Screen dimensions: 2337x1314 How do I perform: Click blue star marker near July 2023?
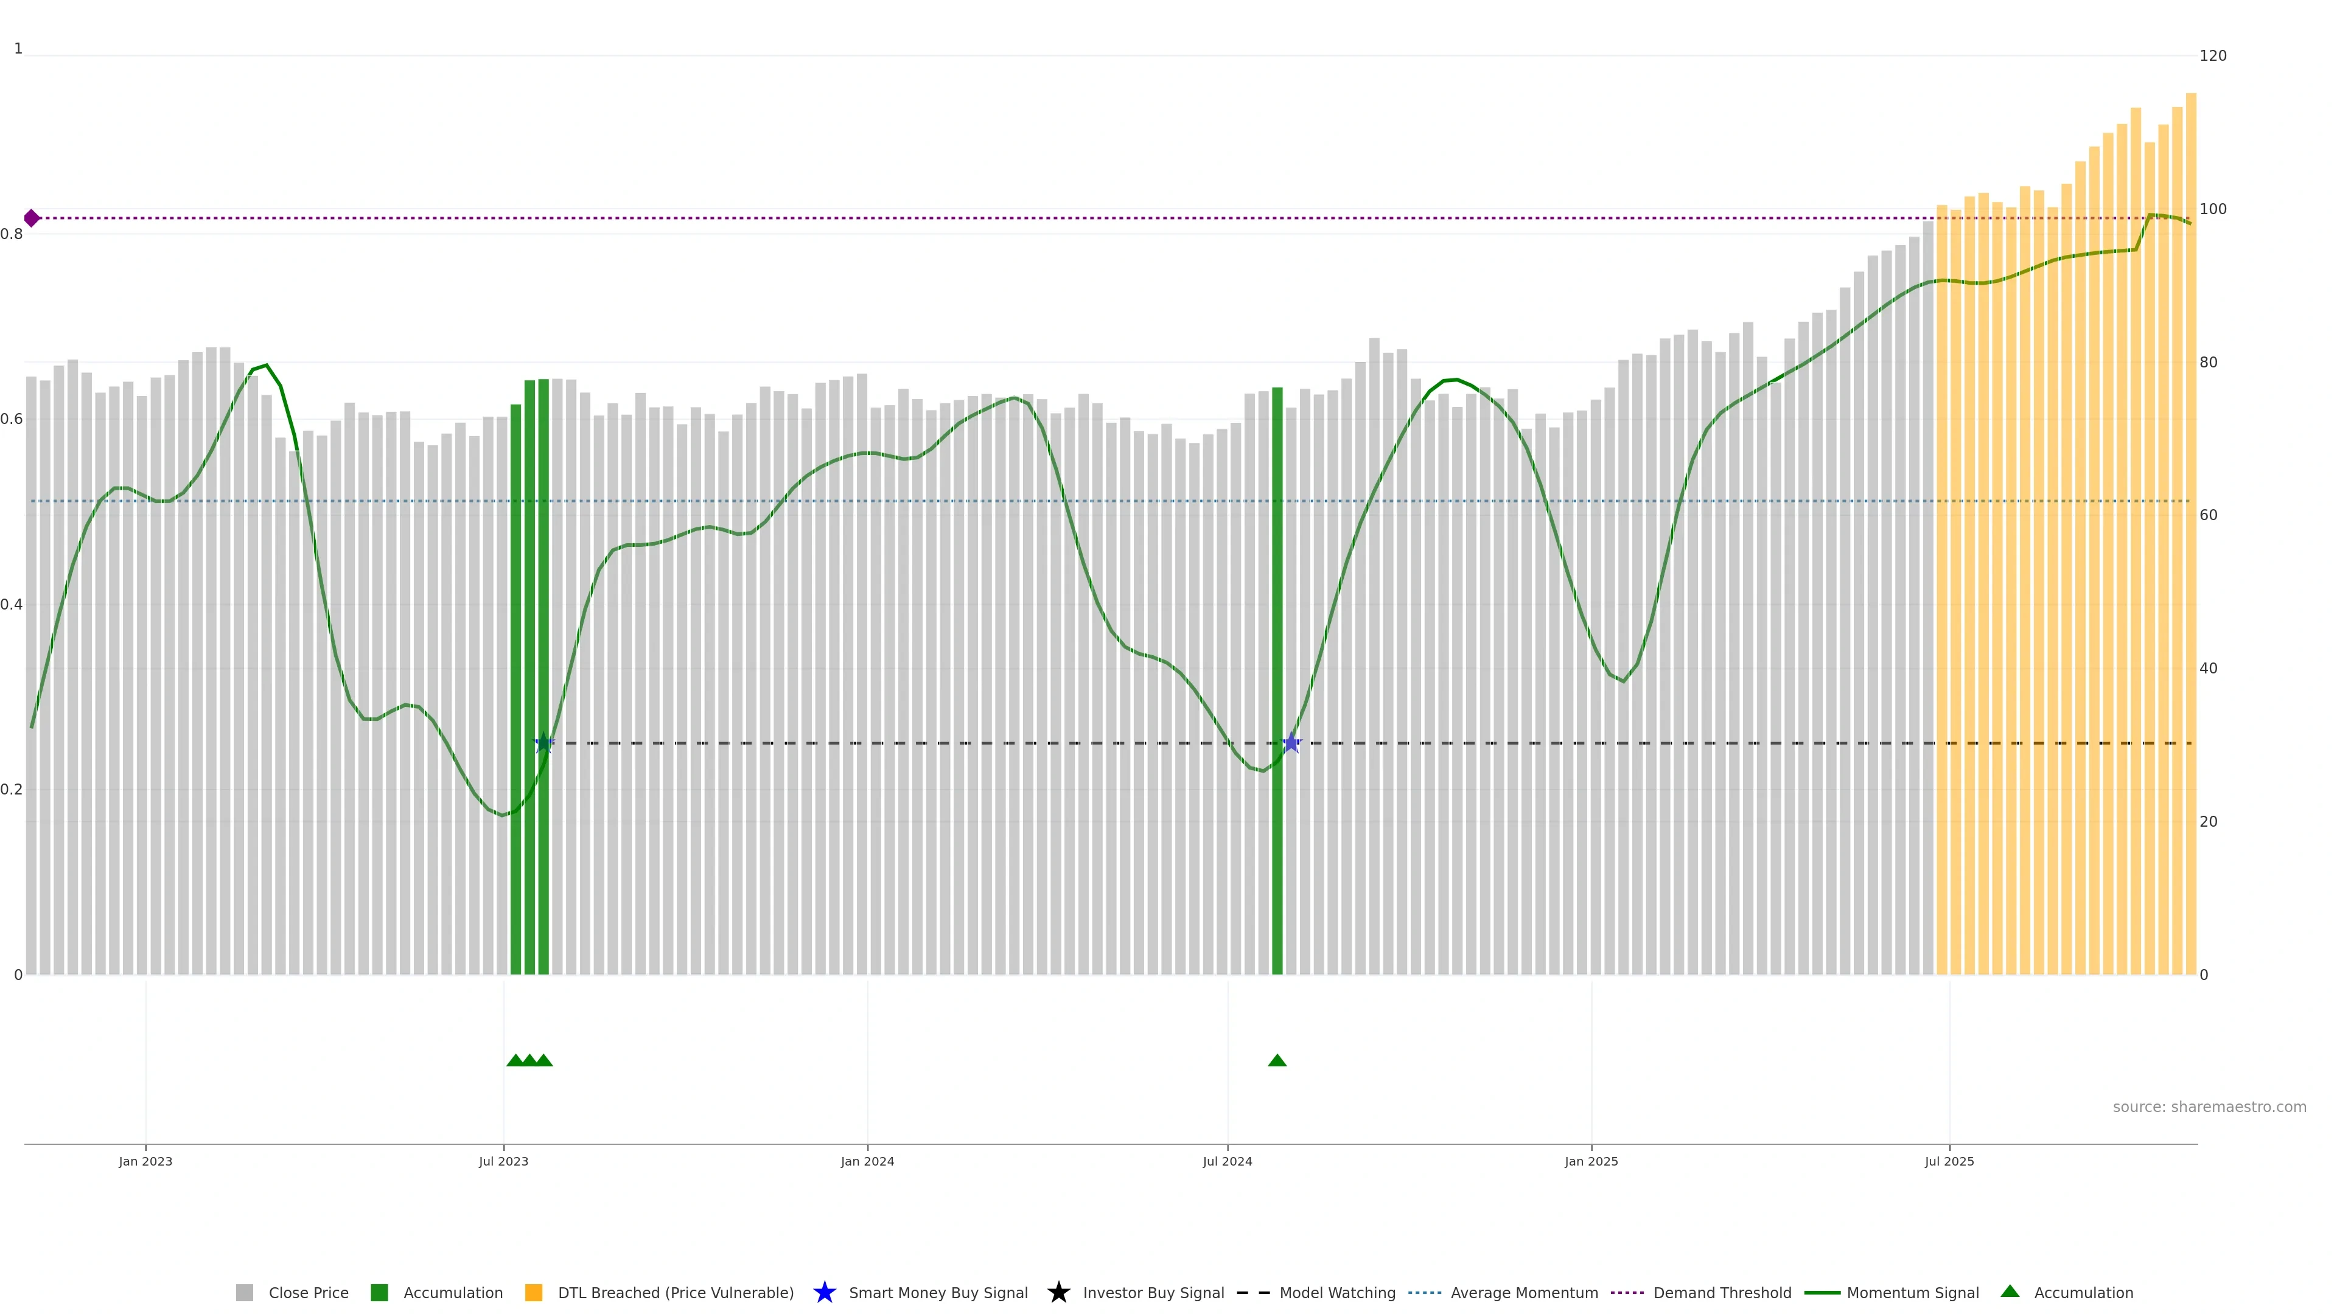coord(543,743)
